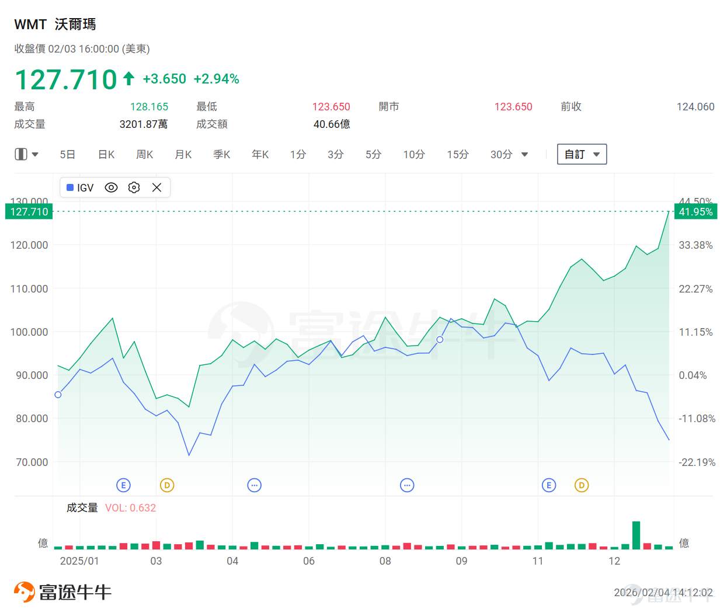Screen dimensions: 727x616
Task: Click the first earnings E marker near 2025/01
Action: [x=123, y=485]
